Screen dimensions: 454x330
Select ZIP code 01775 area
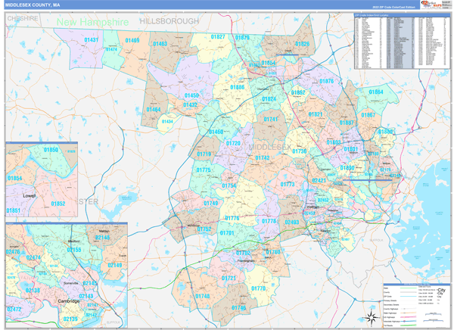click(203, 170)
